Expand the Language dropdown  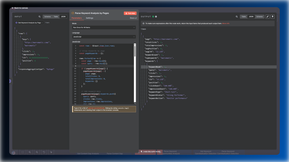pos(104,37)
